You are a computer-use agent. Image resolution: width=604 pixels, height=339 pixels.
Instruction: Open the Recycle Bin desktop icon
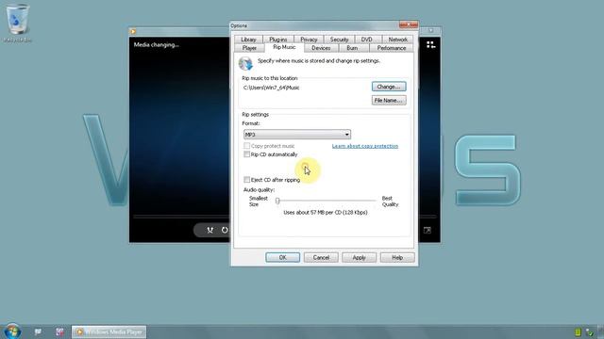[17, 23]
